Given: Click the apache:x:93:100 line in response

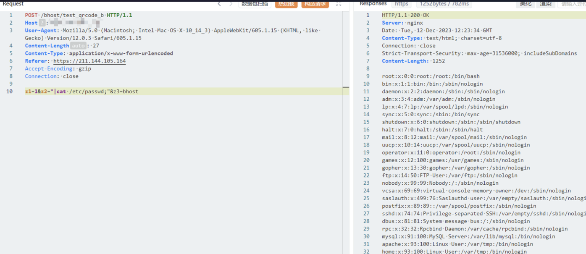Looking at the screenshot, I should (x=457, y=244).
